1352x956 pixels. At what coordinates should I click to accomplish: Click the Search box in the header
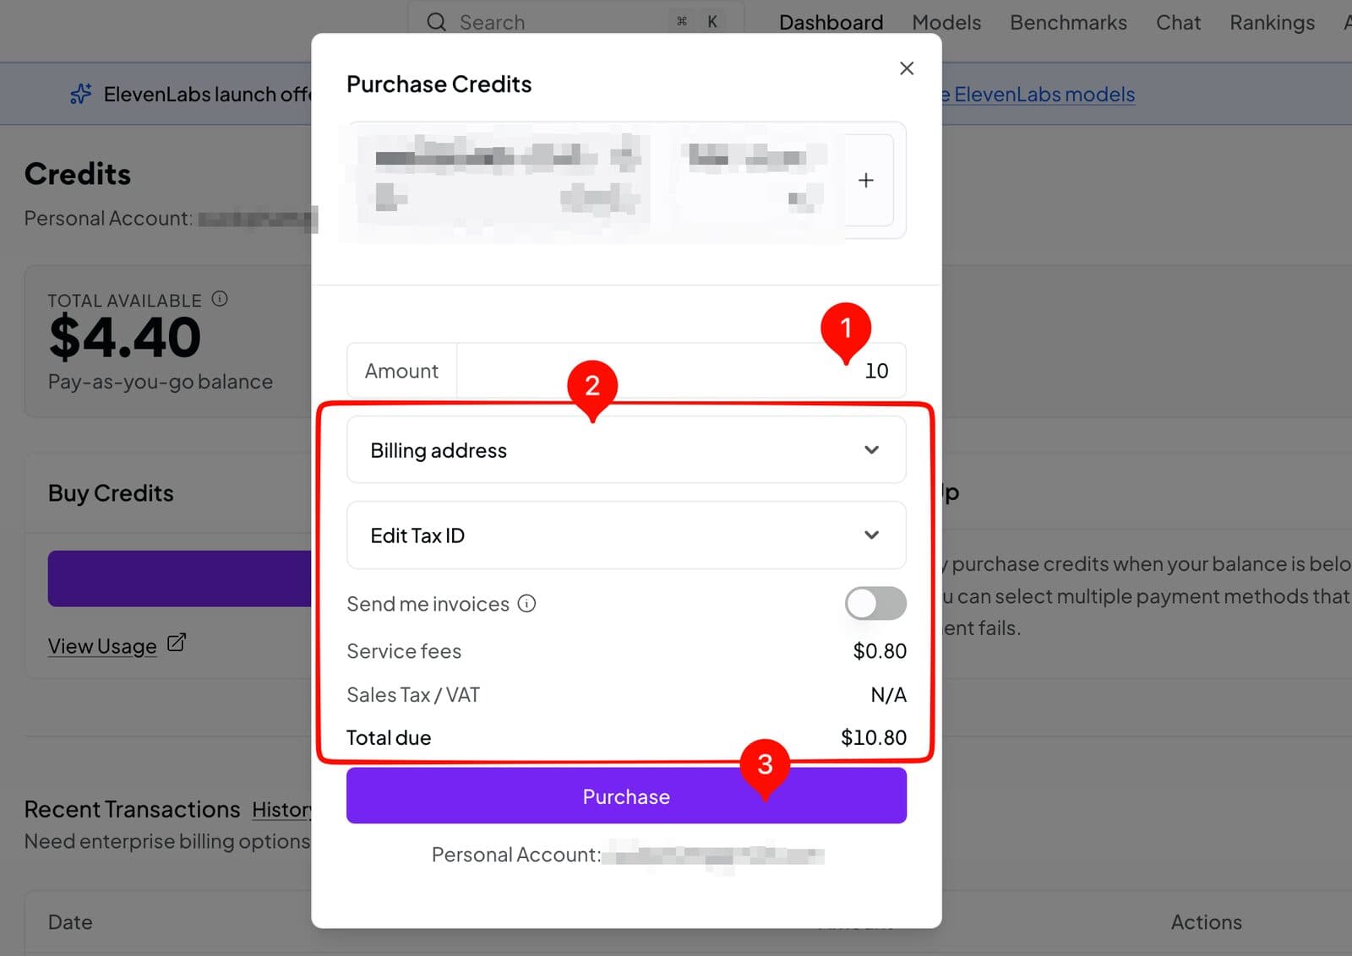click(x=575, y=22)
